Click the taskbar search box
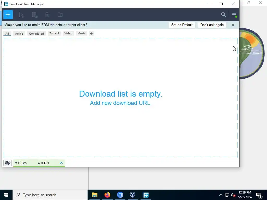Image resolution: width=267 pixels, height=200 pixels. click(x=50, y=195)
